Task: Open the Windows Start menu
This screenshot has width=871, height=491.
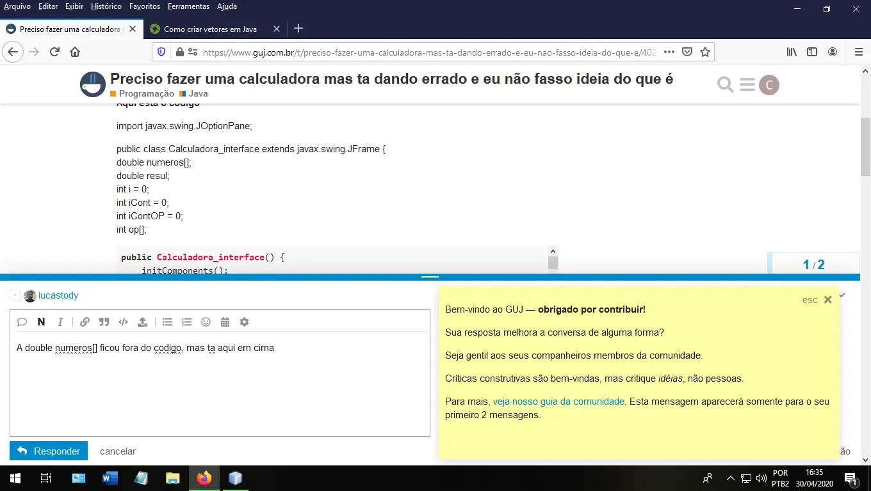Action: (x=15, y=478)
